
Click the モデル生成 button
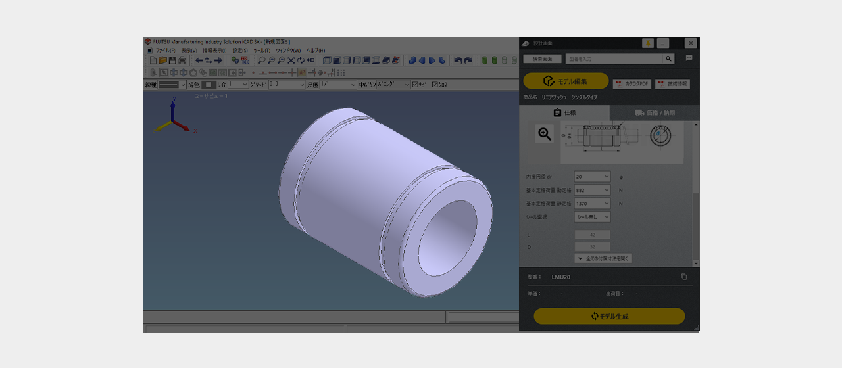[x=609, y=316]
